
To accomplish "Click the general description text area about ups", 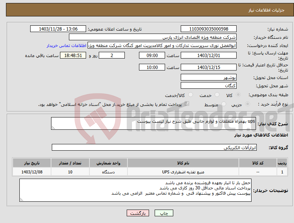I will point(154,123).
